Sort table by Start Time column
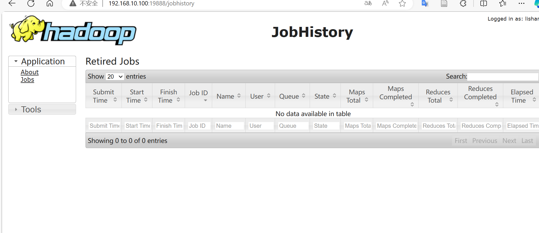This screenshot has height=233, width=539. point(137,96)
